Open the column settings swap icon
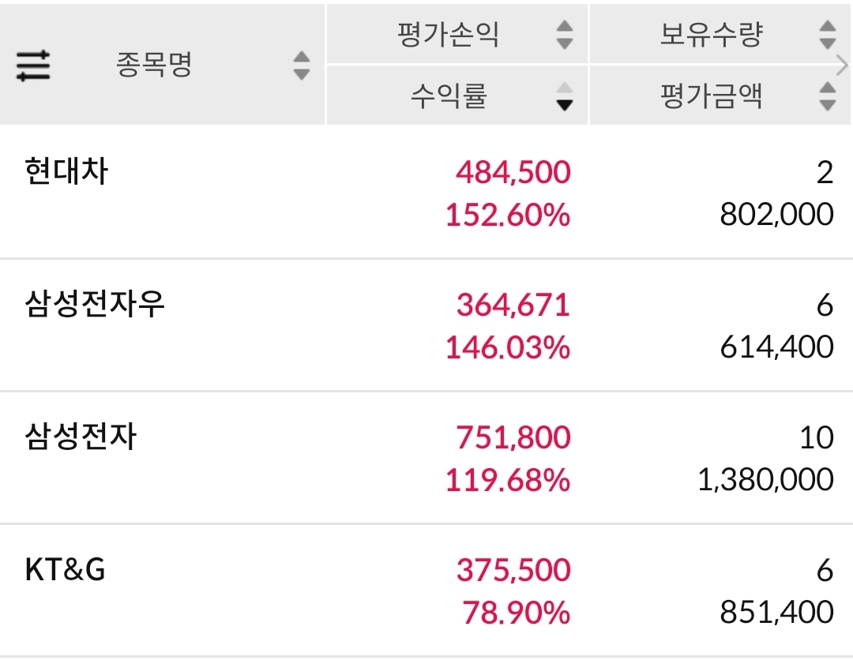This screenshot has width=853, height=660. (33, 66)
